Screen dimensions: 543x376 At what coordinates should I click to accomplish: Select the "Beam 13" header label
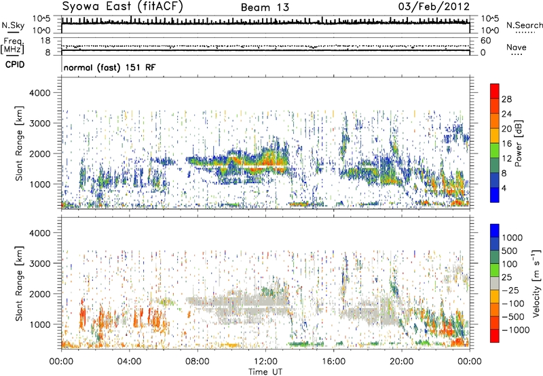(265, 7)
